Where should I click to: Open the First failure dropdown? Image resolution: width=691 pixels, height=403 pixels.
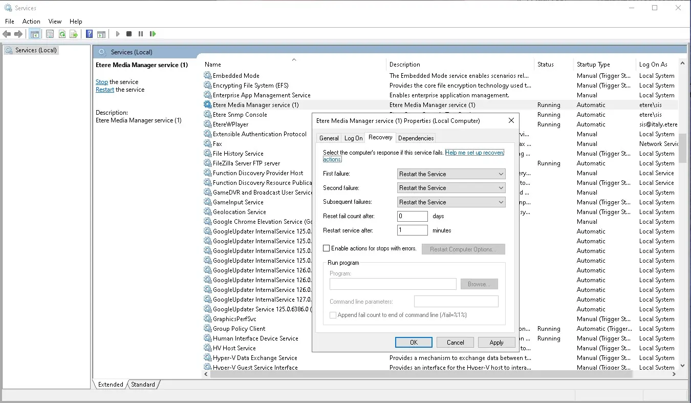(451, 174)
